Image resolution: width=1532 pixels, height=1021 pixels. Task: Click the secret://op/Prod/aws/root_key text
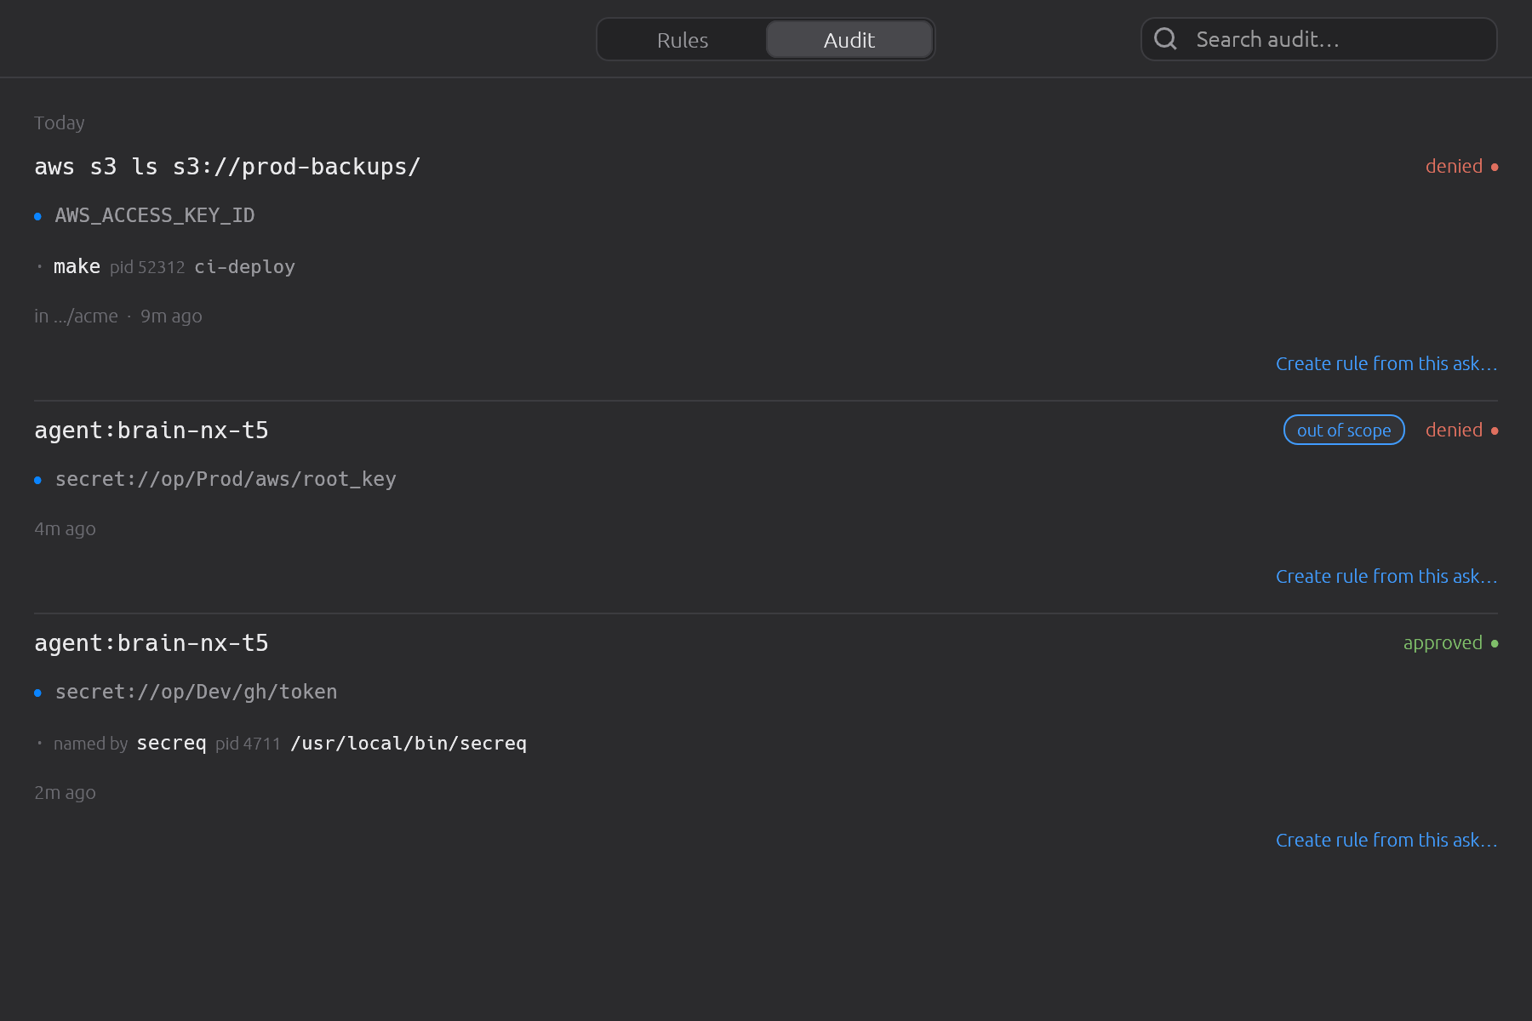pyautogui.click(x=226, y=480)
